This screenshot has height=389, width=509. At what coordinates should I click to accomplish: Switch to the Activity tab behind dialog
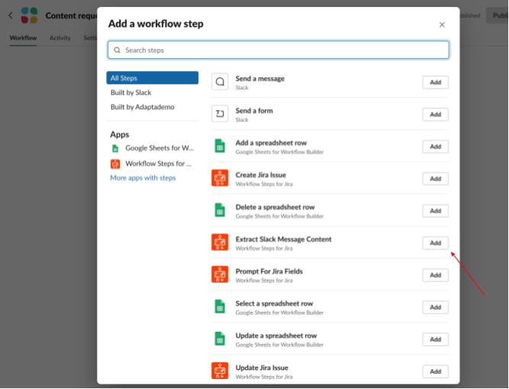coord(60,38)
